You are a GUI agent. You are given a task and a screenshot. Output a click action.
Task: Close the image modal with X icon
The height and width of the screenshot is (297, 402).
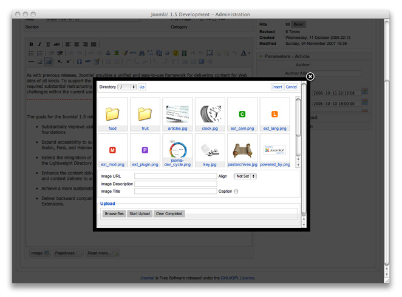tap(310, 76)
